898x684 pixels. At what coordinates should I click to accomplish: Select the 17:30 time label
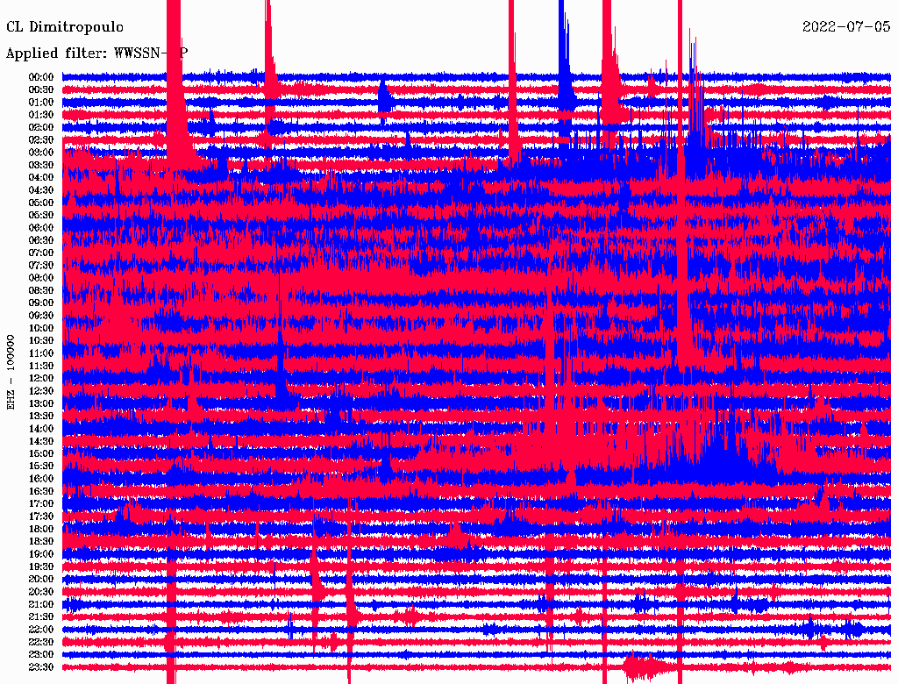(41, 517)
